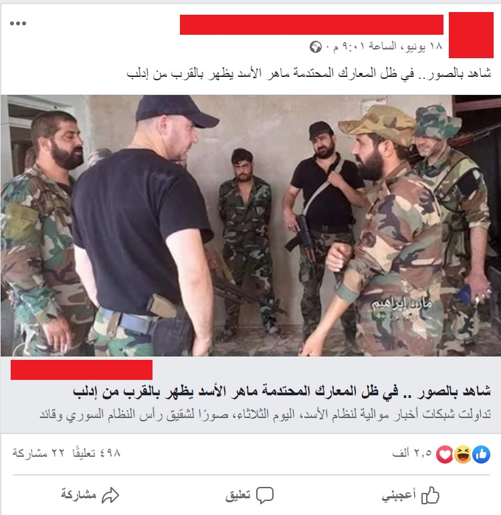501x515 pixels.
Task: Click the speech bubble comment icon
Action: click(x=265, y=496)
